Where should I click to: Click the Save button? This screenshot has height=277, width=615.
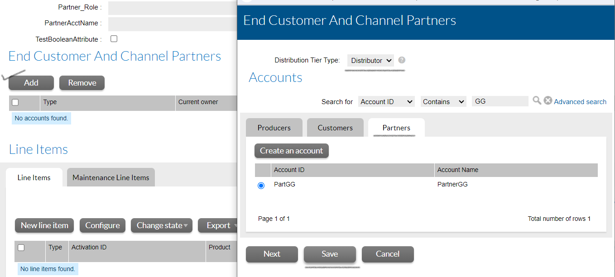(330, 254)
